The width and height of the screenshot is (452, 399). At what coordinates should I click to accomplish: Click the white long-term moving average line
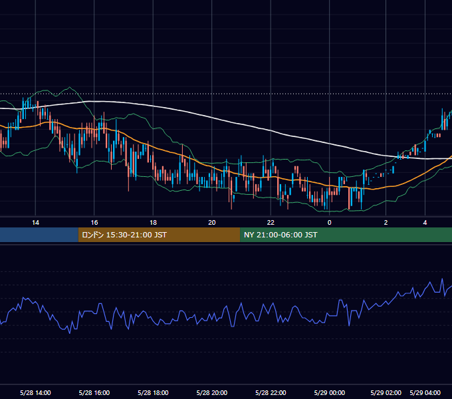[x=212, y=117]
